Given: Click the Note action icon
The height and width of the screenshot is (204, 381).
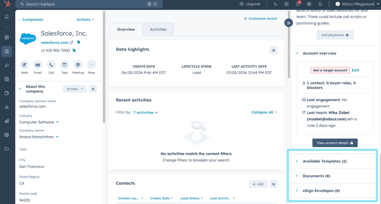Looking at the screenshot, I should [x=24, y=65].
